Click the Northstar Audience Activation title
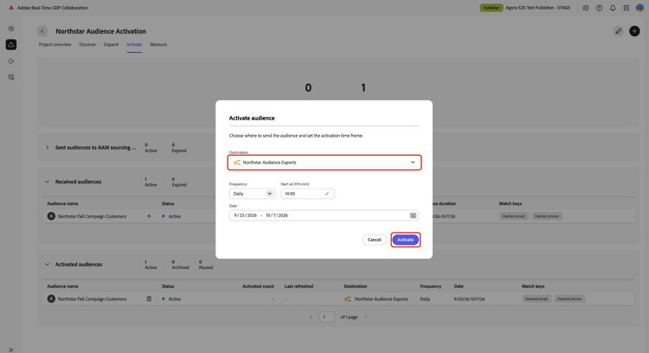The width and height of the screenshot is (649, 353). tap(101, 31)
